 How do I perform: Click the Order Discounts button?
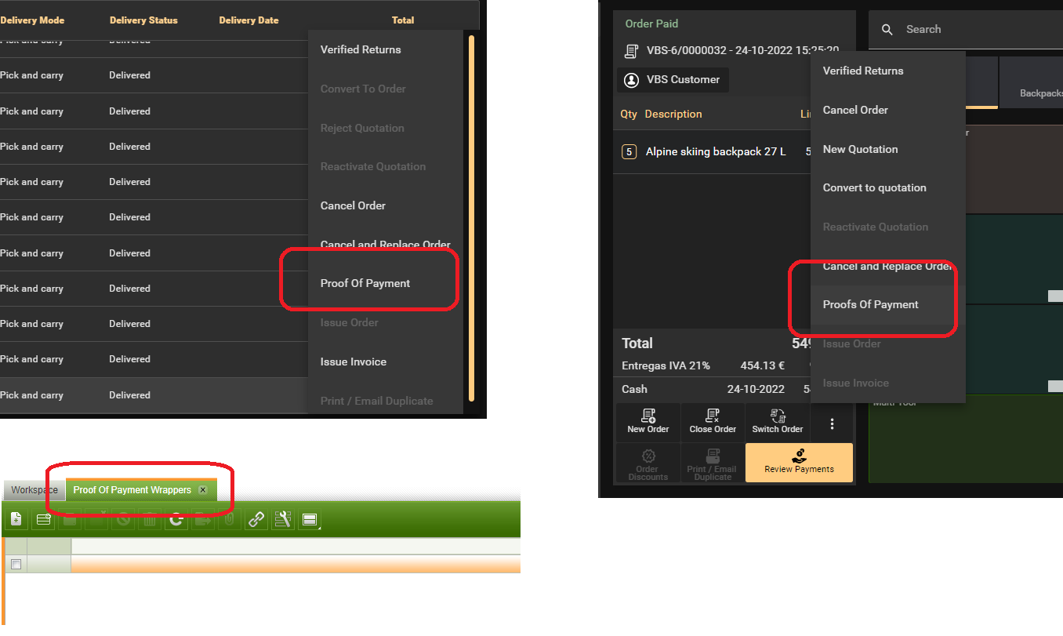(x=648, y=463)
